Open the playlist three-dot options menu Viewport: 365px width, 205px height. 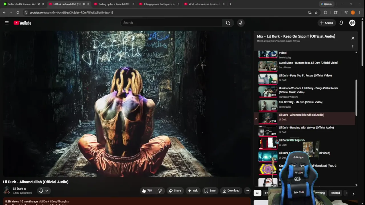(353, 47)
